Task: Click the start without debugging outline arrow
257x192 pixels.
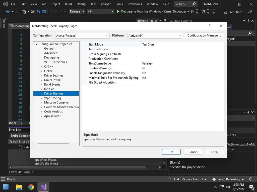Action: pos(192,11)
